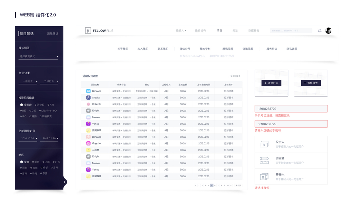Click the Sneaks project icon
This screenshot has width=358, height=201.
coord(88,97)
